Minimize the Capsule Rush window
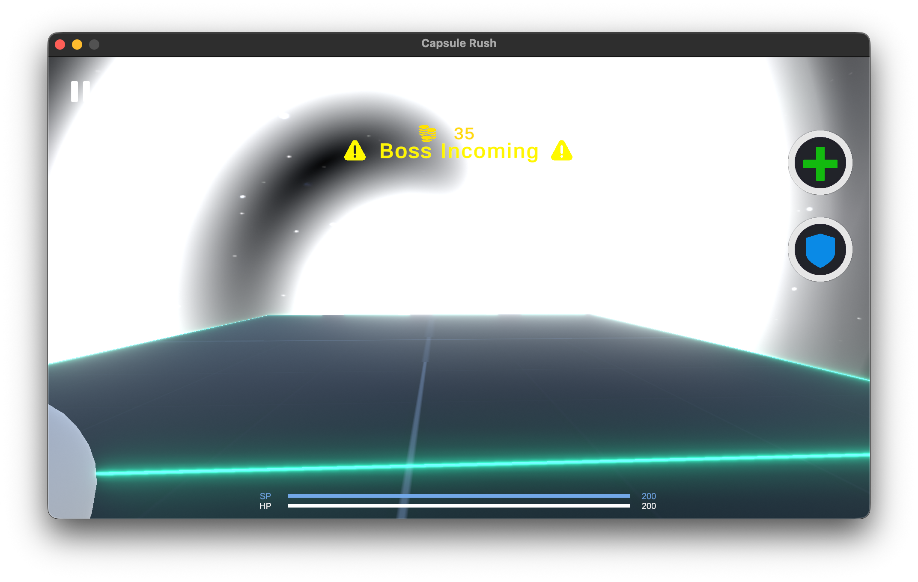Screen dimensions: 918x582 click(x=77, y=45)
